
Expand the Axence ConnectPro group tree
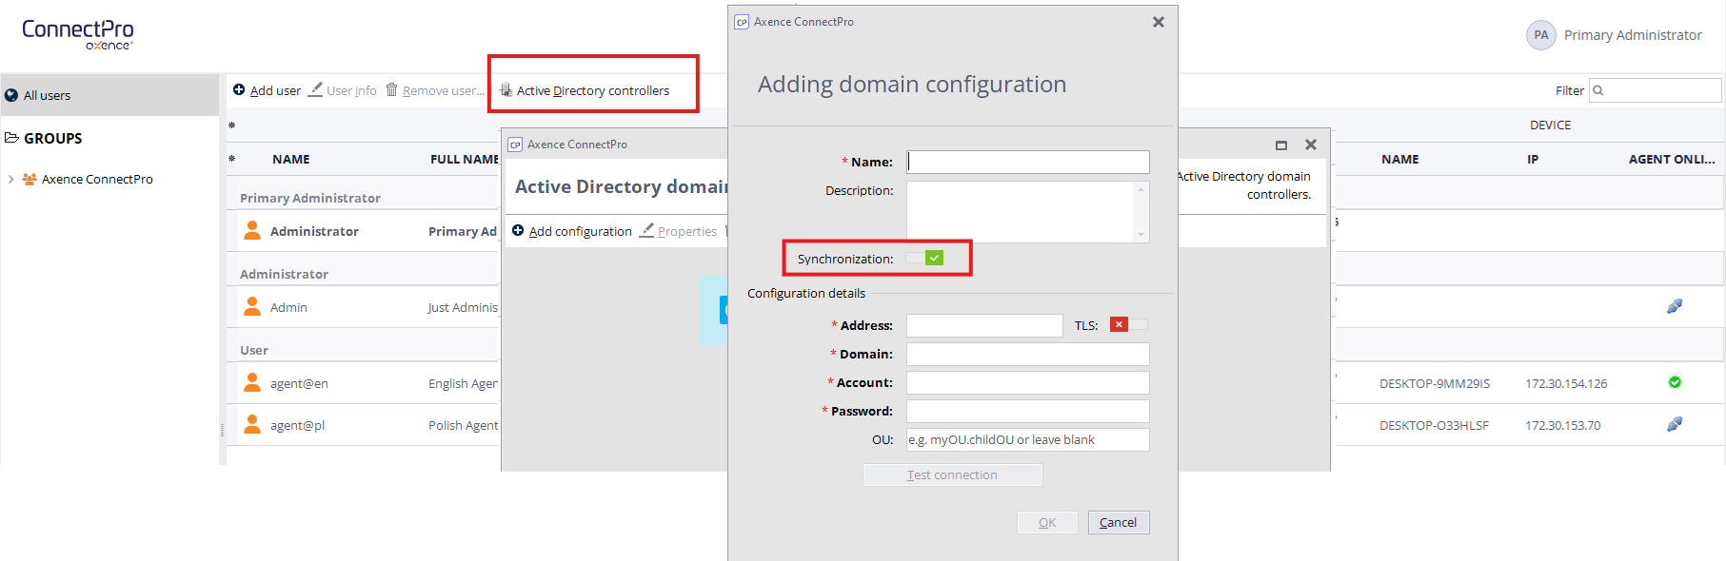click(10, 179)
